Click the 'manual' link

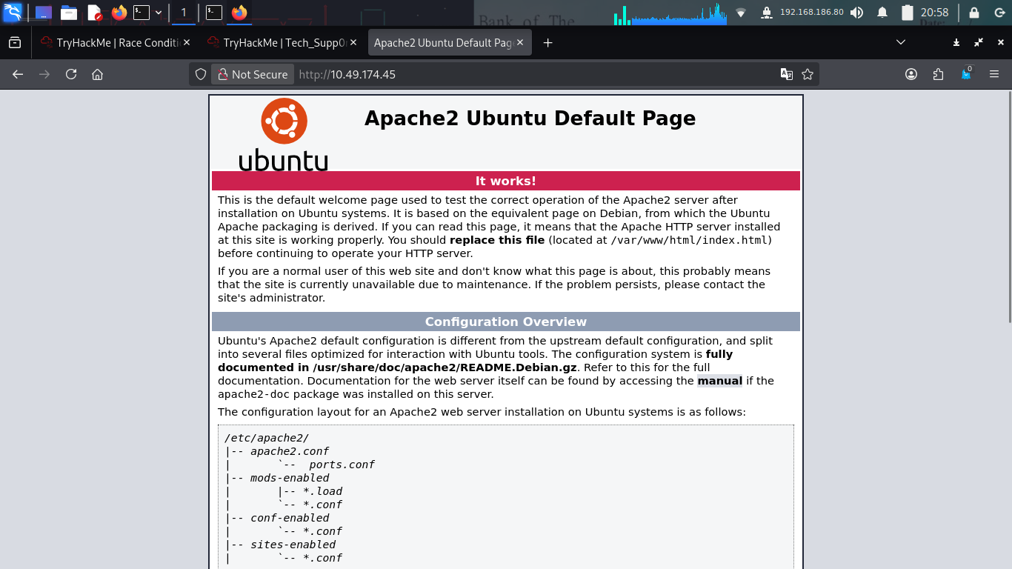click(x=719, y=381)
